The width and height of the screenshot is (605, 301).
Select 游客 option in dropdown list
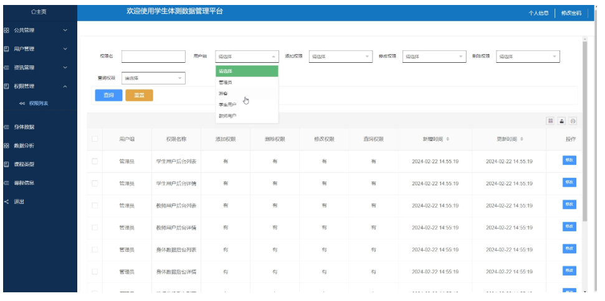247,93
